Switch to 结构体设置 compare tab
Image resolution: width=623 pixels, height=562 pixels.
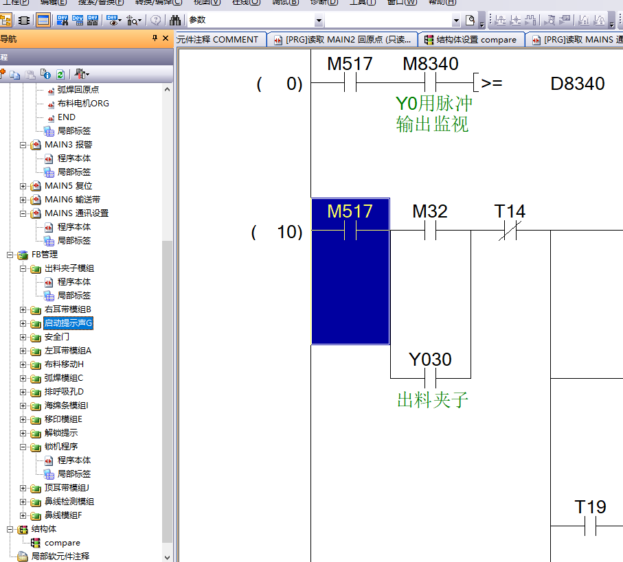(471, 40)
